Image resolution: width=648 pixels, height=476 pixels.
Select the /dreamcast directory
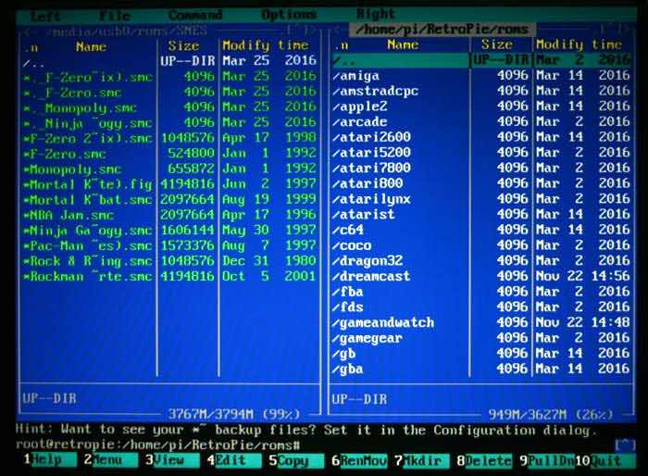point(481,276)
